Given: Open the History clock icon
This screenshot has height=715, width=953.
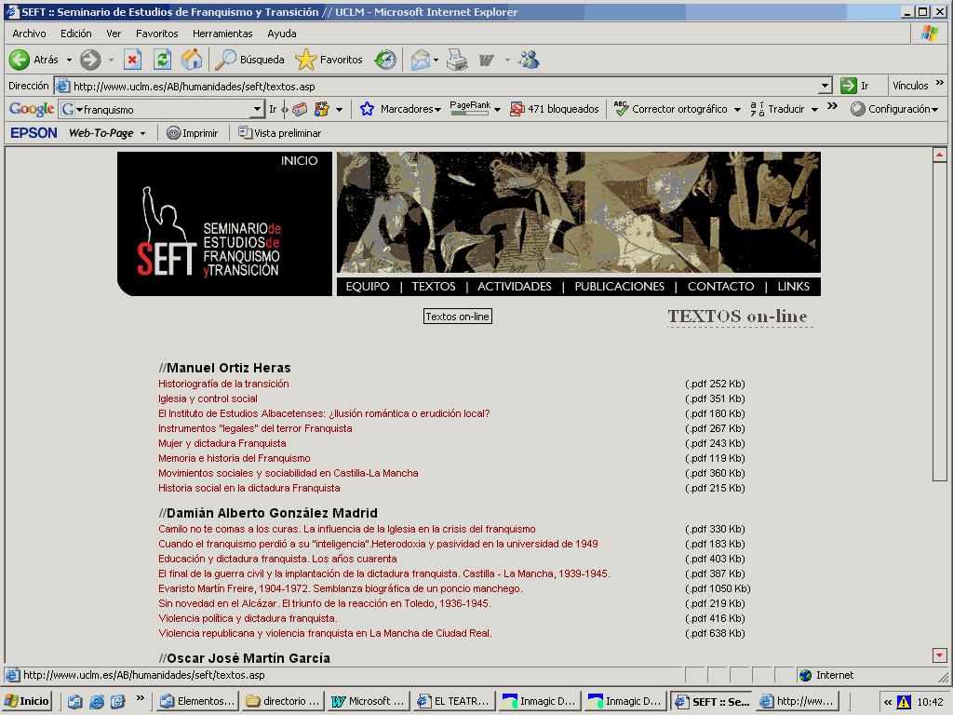Looking at the screenshot, I should pos(385,60).
